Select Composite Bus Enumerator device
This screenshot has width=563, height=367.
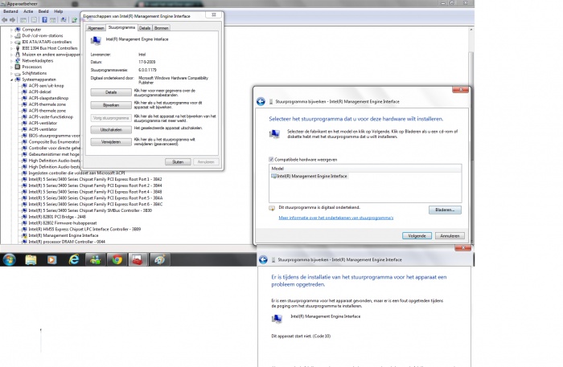coord(54,142)
